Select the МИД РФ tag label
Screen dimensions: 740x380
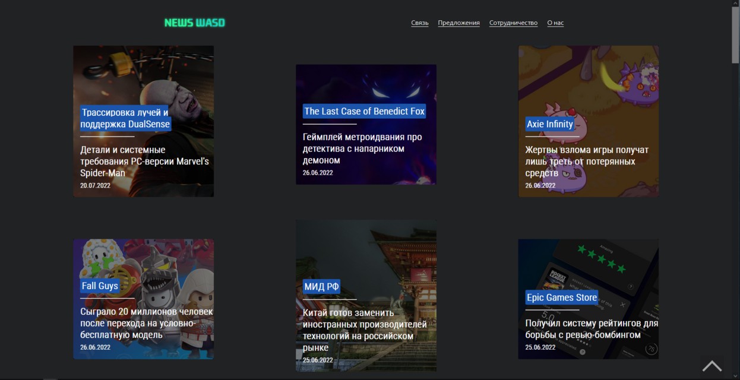click(x=321, y=287)
